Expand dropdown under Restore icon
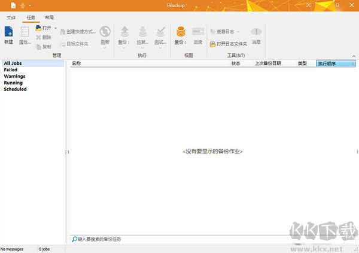359x253 pixels. (142, 48)
